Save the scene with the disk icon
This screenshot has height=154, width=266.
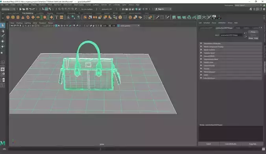click(x=27, y=9)
